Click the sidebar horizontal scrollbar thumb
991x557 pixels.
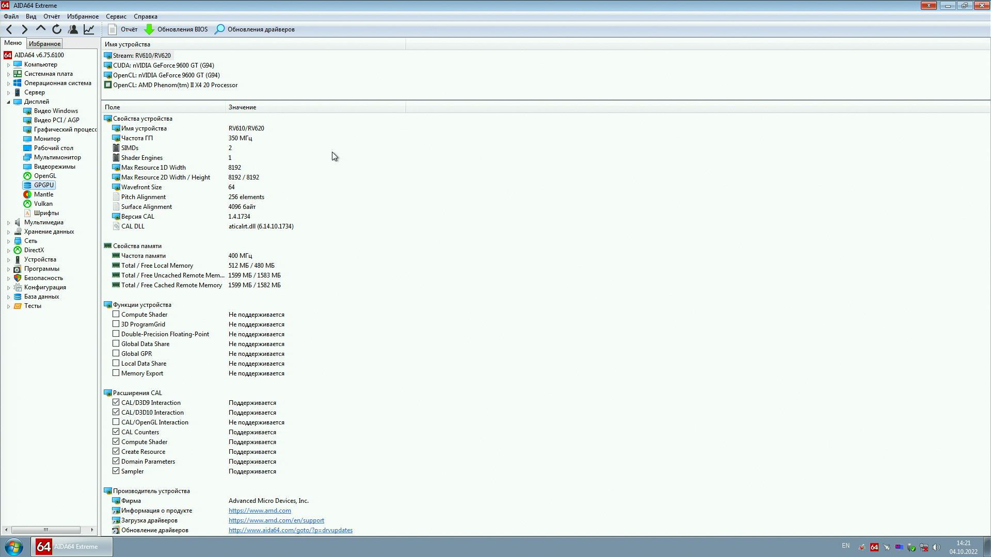pyautogui.click(x=45, y=530)
